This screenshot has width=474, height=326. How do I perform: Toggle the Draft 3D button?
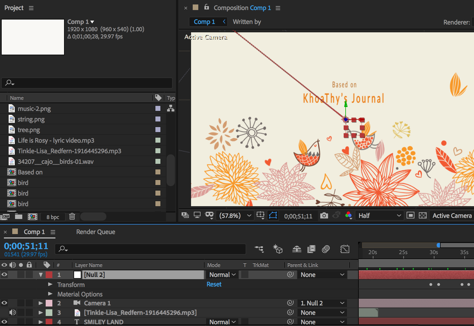[x=278, y=249]
